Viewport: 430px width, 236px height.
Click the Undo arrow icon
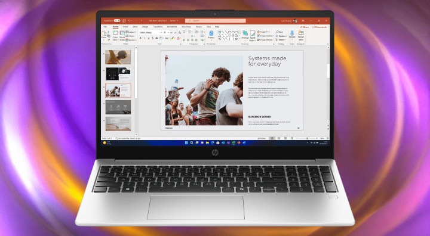(x=129, y=20)
